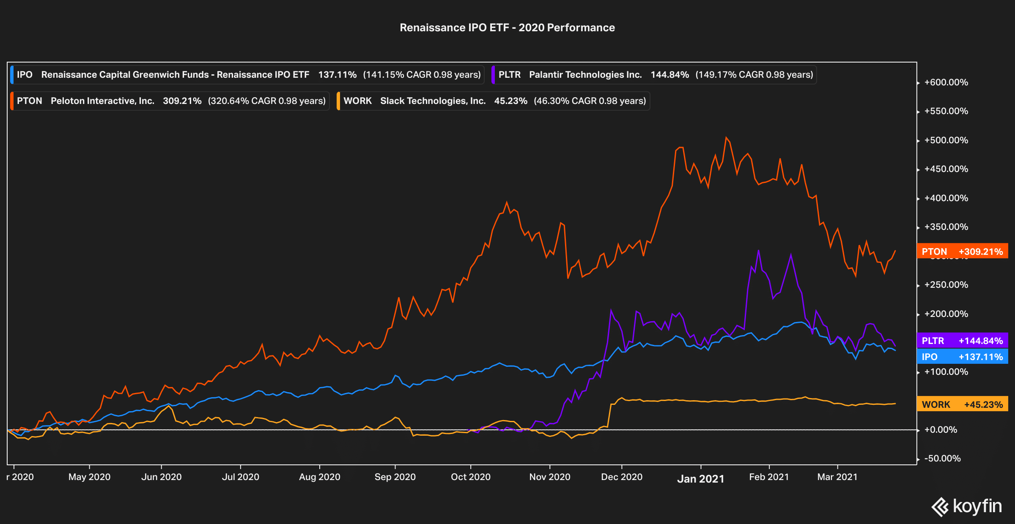The height and width of the screenshot is (524, 1015).
Task: Click the koyfin logo
Action: tap(966, 506)
